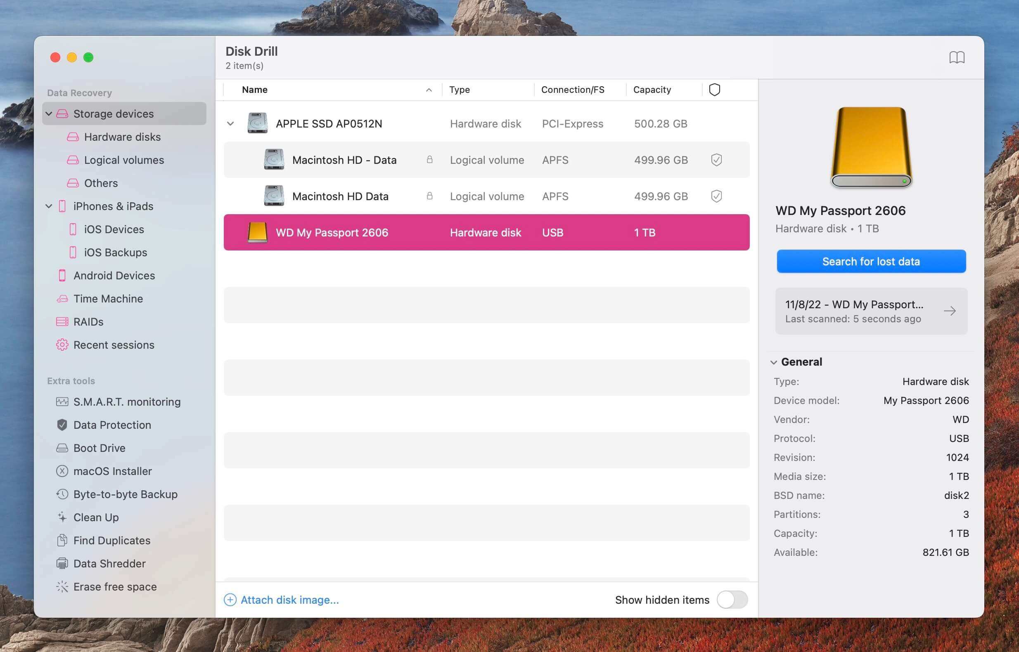Click the Android Devices icon
Viewport: 1019px width, 652px height.
[x=62, y=276]
